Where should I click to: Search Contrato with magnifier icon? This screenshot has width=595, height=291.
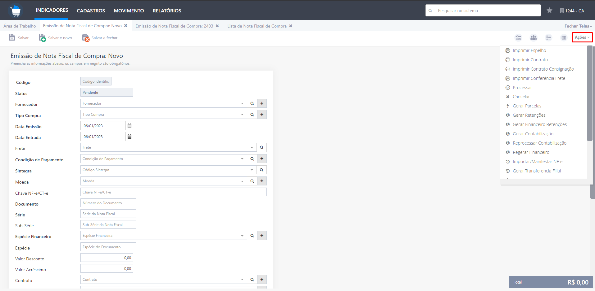(x=252, y=280)
